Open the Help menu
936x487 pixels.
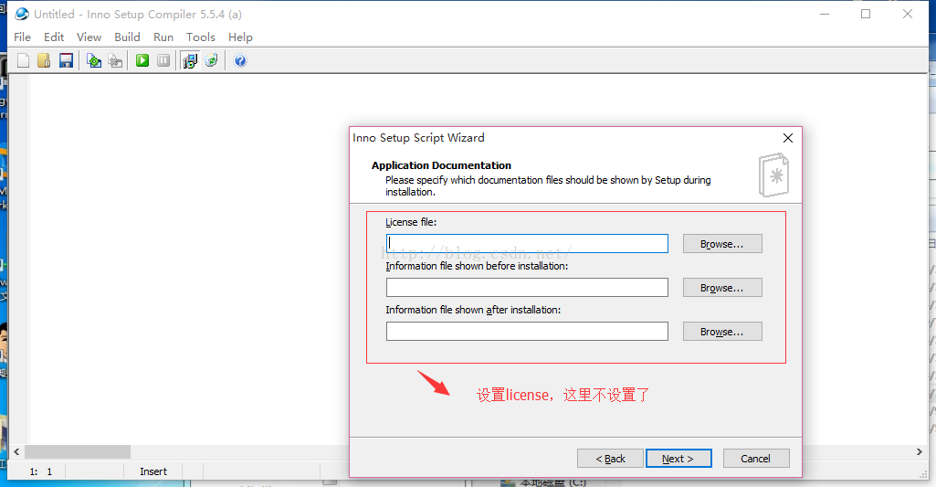[240, 37]
